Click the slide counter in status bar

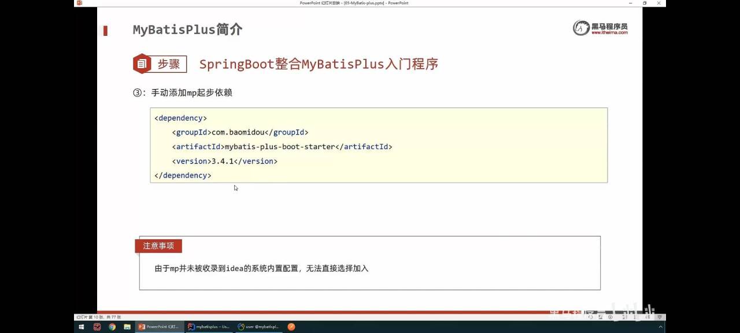pos(99,317)
